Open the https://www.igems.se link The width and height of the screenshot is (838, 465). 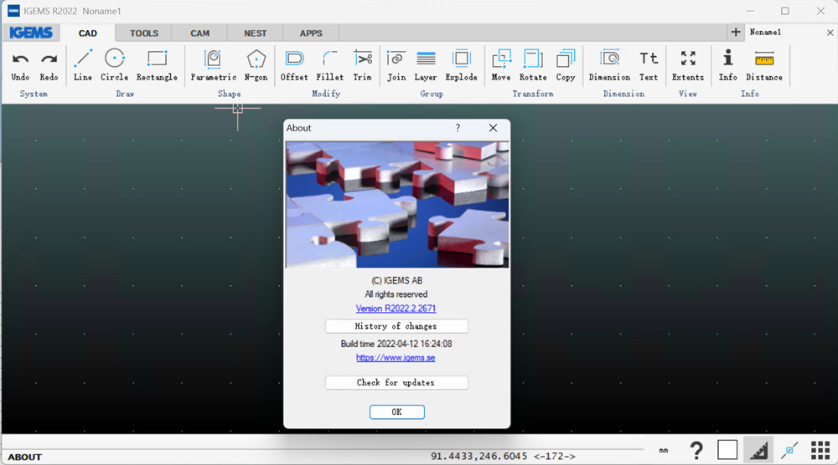point(396,358)
